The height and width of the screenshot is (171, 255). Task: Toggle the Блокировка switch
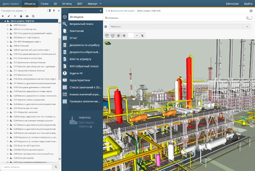tap(249, 18)
